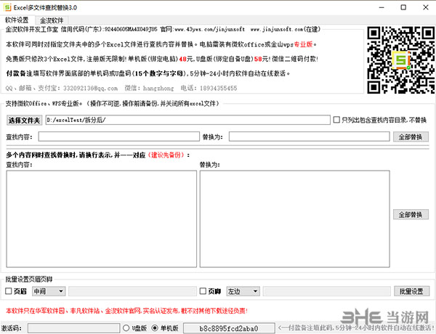Image resolution: width=436 pixels, height=334 pixels.
Task: Click the red 专业版 text
Action: [303, 44]
